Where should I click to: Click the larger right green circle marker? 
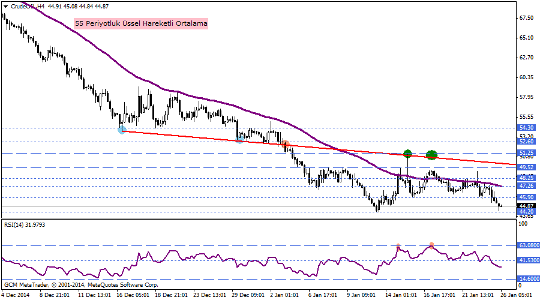coord(431,155)
